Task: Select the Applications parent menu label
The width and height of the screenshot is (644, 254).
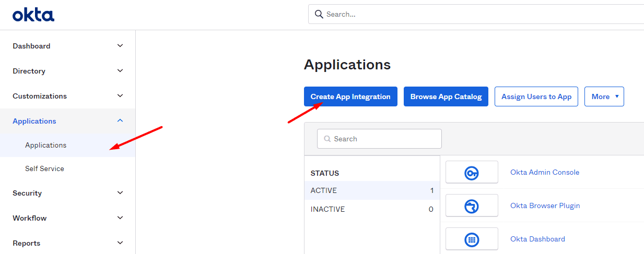Action: (34, 121)
